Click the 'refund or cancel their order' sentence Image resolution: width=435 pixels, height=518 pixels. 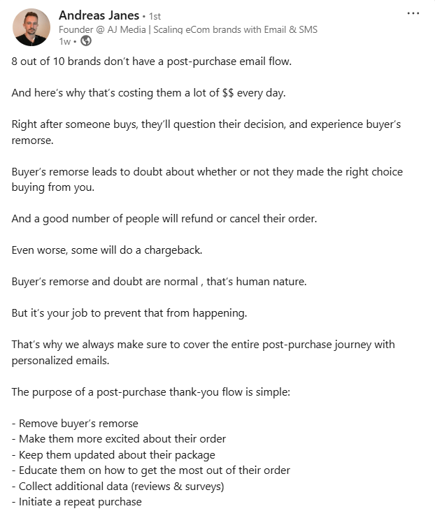tap(164, 219)
